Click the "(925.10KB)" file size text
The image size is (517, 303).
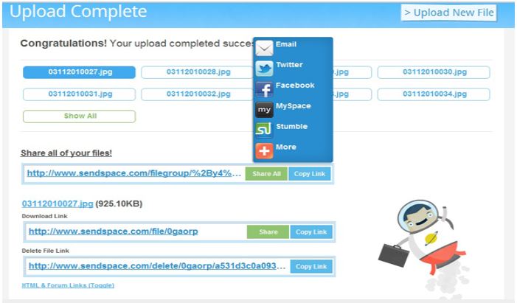click(x=119, y=203)
